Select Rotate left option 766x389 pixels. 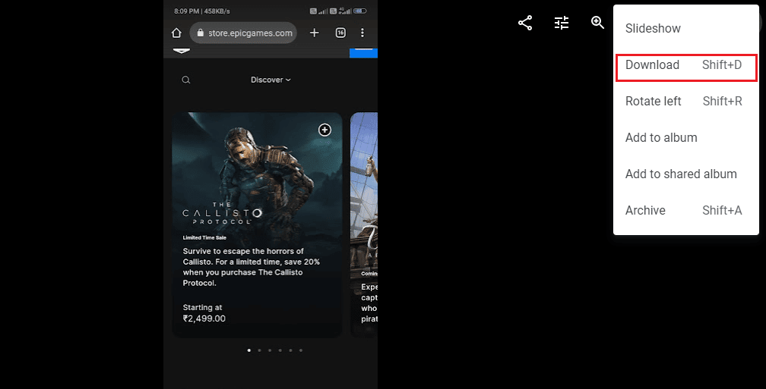click(686, 101)
